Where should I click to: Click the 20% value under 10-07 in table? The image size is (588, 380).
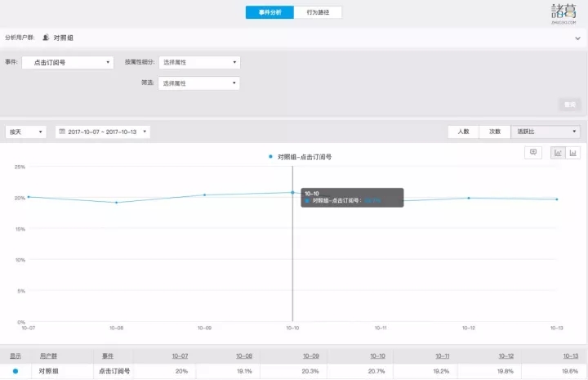pos(181,371)
